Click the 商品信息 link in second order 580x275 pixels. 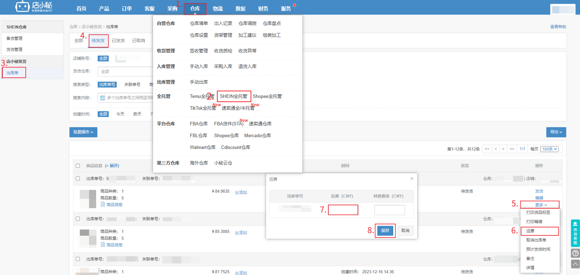112,245
